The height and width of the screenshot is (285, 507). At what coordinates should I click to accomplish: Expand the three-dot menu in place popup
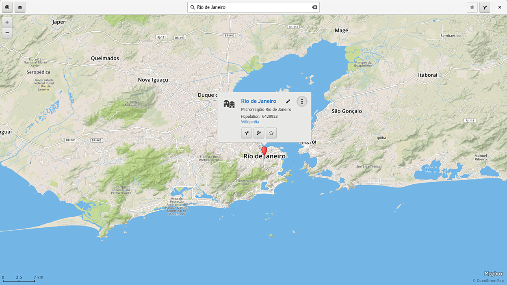tap(302, 101)
